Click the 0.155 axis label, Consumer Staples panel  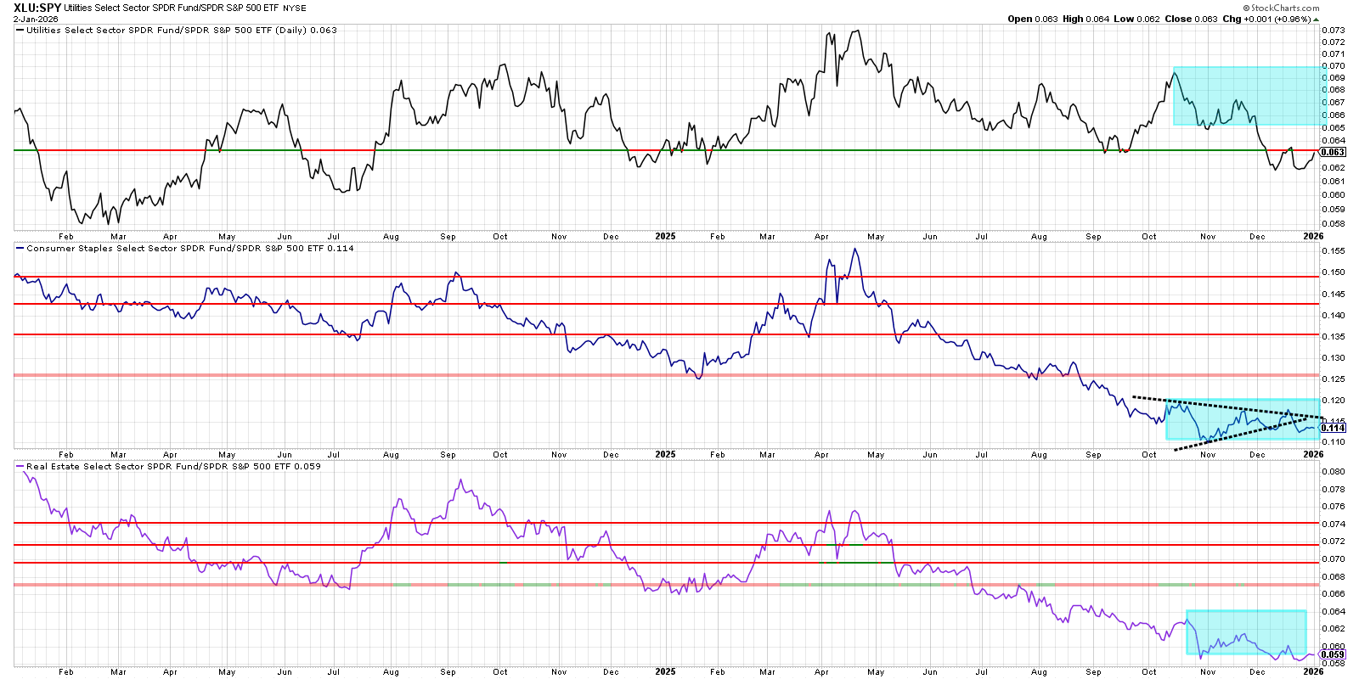(x=1334, y=250)
